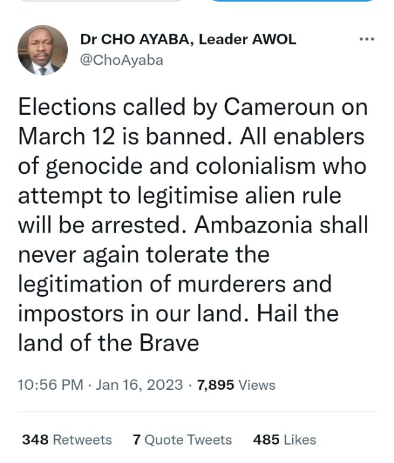View the list of 348 Retweets
The image size is (394, 463).
67,440
